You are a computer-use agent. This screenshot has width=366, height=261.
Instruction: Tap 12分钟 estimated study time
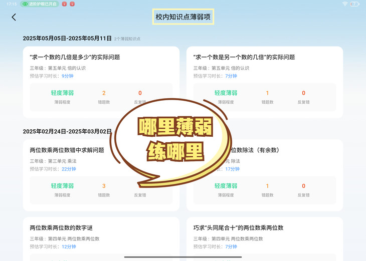pyautogui.click(x=69, y=247)
